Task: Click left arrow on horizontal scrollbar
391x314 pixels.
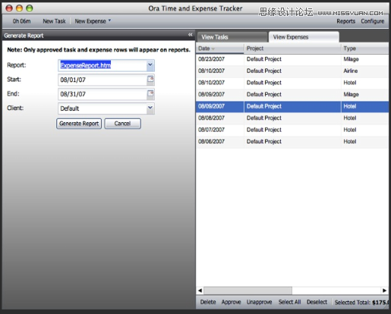Action: coord(200,290)
